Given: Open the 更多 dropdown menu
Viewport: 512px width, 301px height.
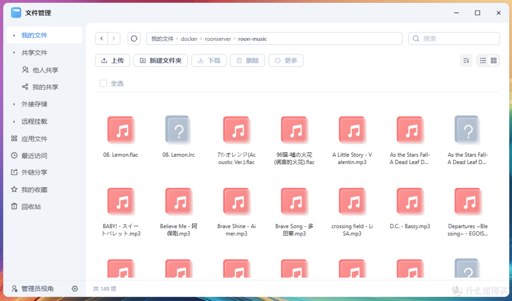Looking at the screenshot, I should click(286, 60).
